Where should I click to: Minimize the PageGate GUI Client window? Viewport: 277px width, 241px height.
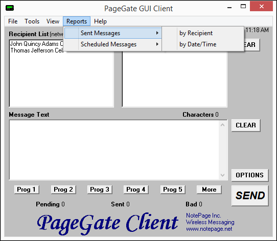pyautogui.click(x=229, y=7)
